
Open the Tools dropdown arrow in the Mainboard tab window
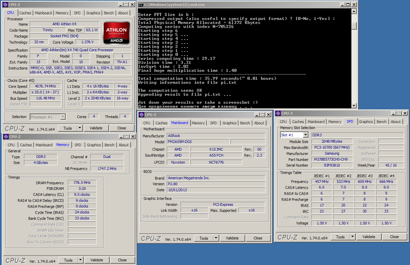216,238
